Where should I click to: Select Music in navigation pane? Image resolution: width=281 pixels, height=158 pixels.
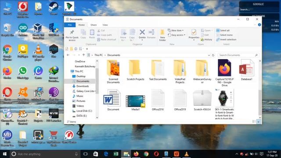pos(78,96)
